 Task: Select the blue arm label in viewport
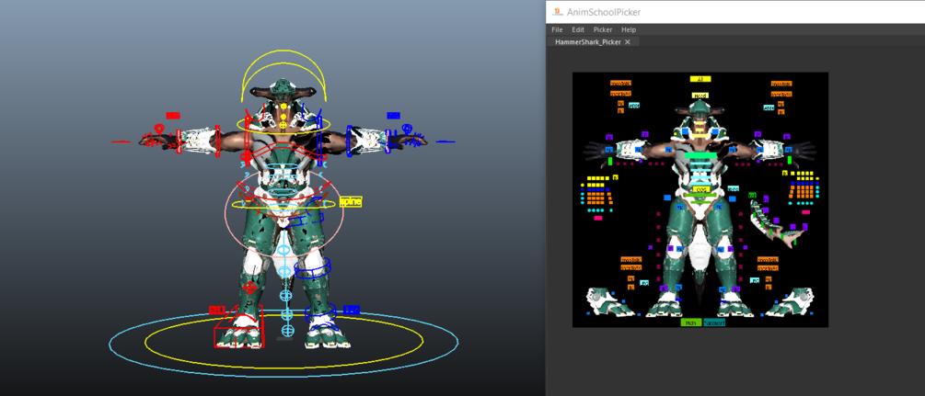[394, 116]
